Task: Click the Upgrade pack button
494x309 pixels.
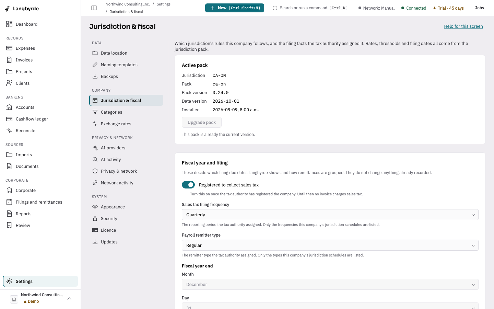Action: [x=202, y=122]
